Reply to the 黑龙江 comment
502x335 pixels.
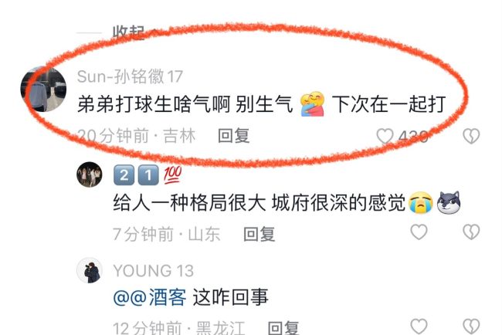pyautogui.click(x=283, y=327)
